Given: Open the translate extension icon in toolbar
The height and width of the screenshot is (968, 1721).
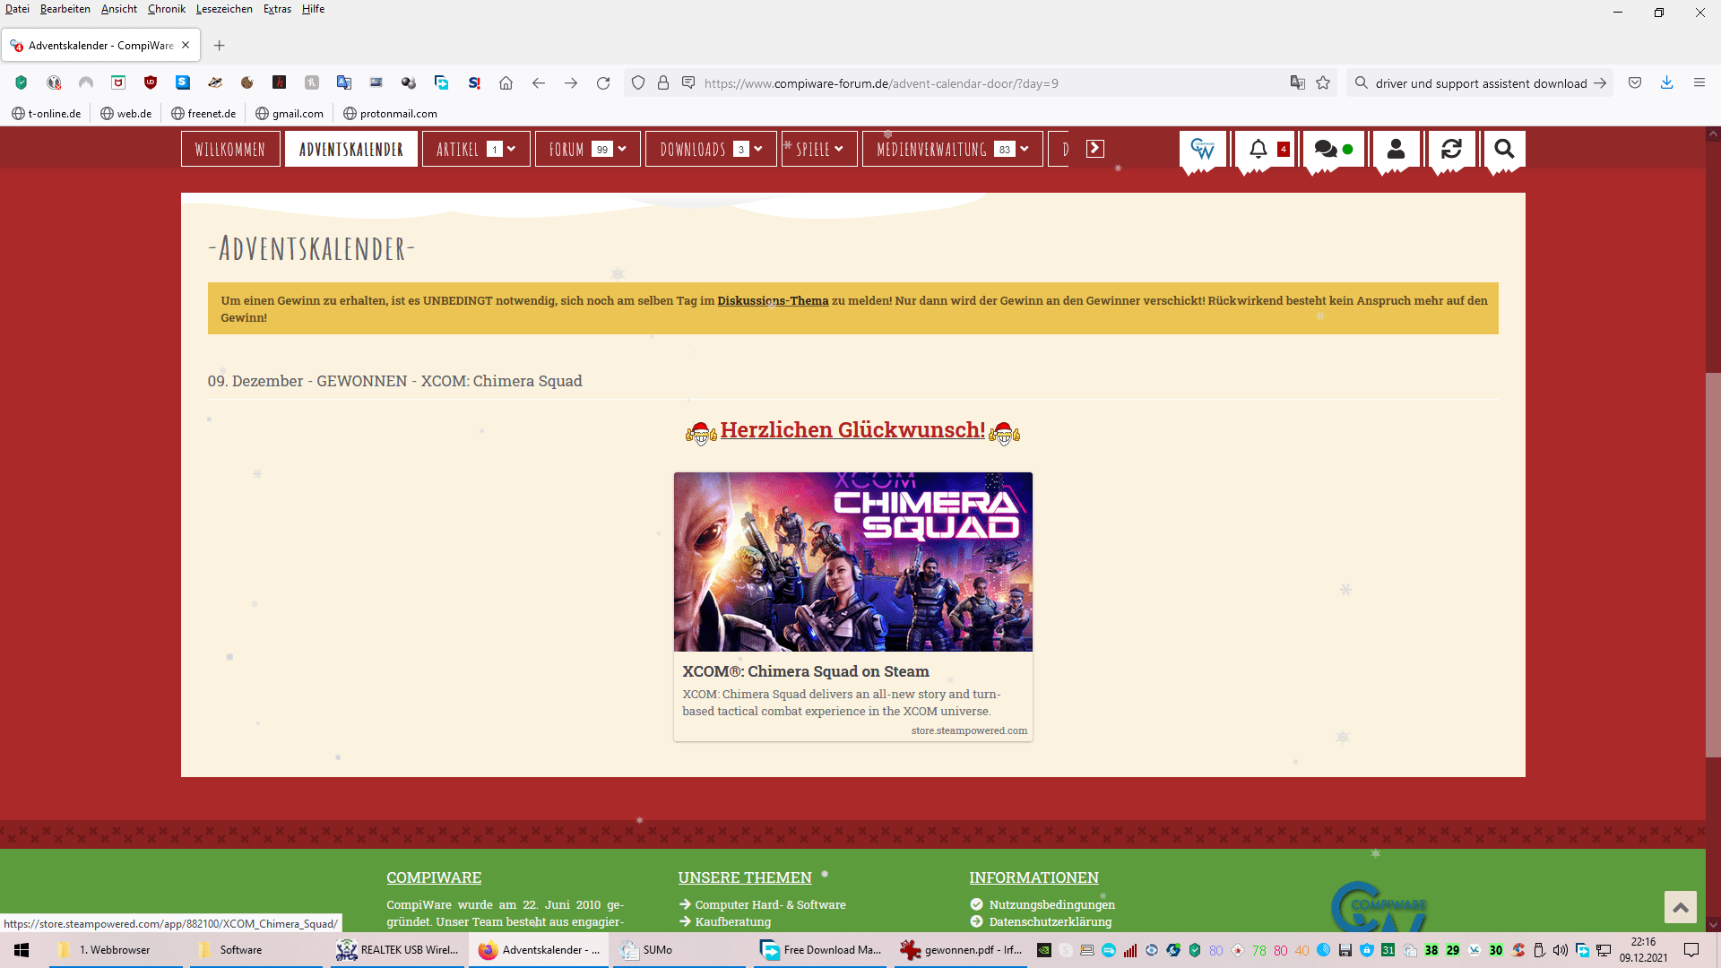Looking at the screenshot, I should [344, 82].
